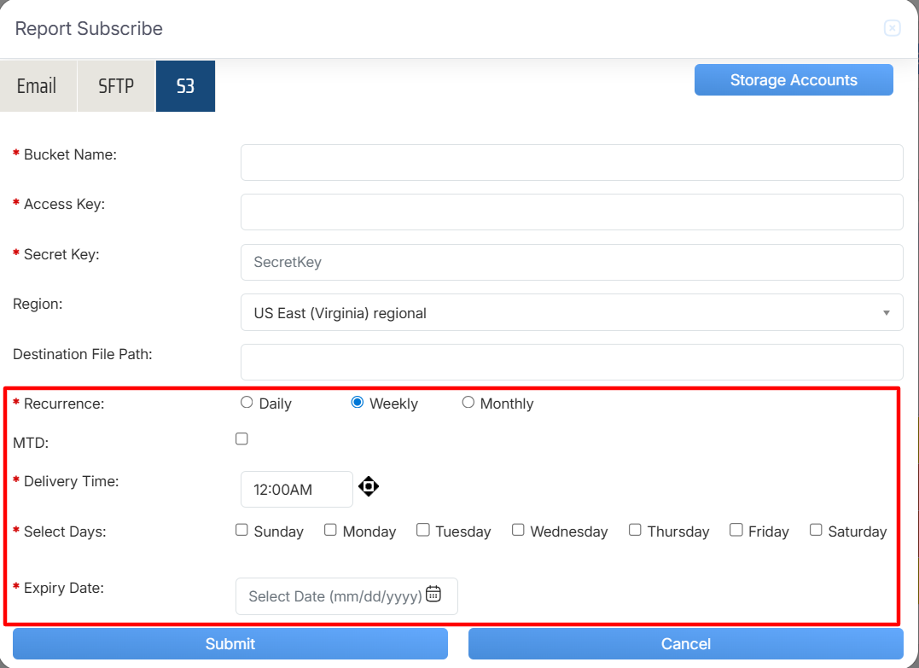919x668 pixels.
Task: Select the Weekly recurrence radio button
Action: (358, 403)
